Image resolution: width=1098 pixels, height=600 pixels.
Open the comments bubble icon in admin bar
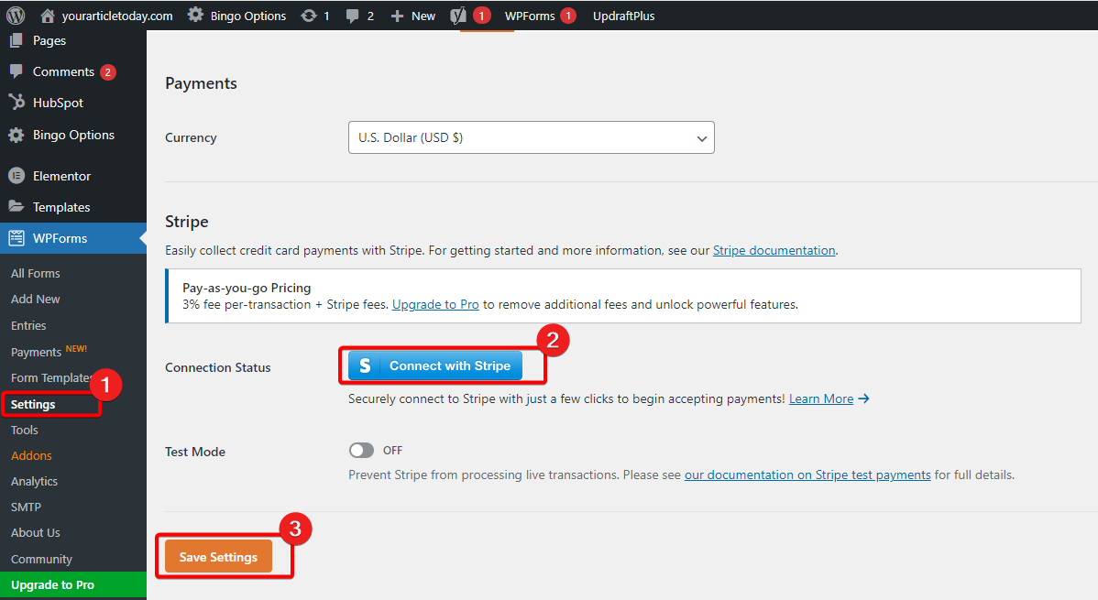coord(352,16)
